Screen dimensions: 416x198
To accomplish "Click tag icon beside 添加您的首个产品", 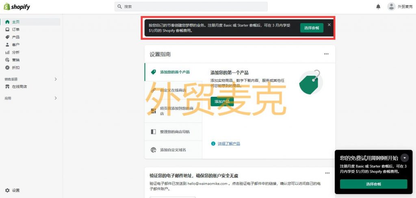I will click(153, 72).
